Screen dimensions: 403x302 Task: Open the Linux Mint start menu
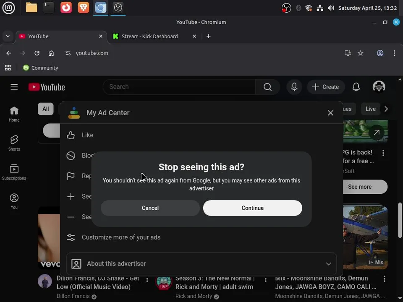point(8,8)
